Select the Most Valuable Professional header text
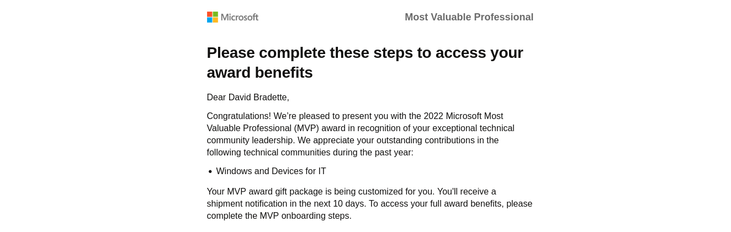This screenshot has height=232, width=731. [x=469, y=17]
